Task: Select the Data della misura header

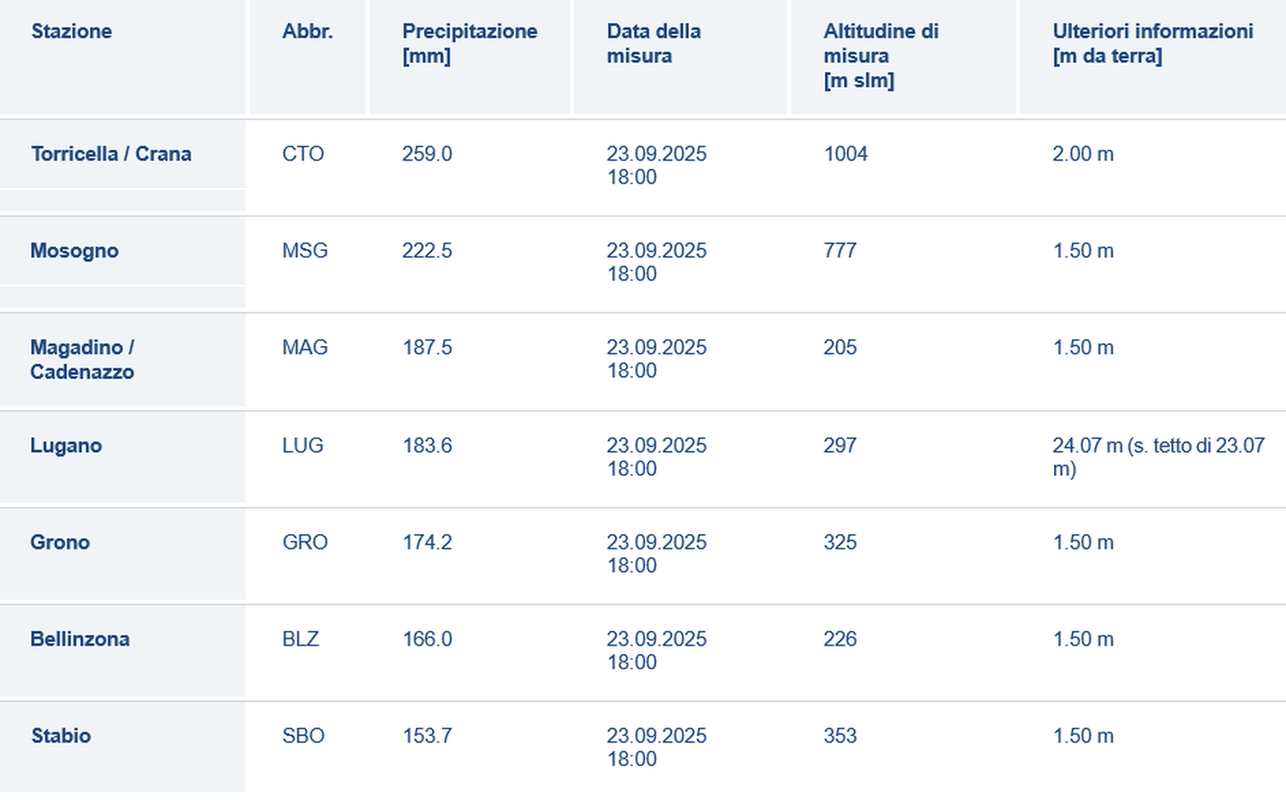Action: [x=654, y=43]
